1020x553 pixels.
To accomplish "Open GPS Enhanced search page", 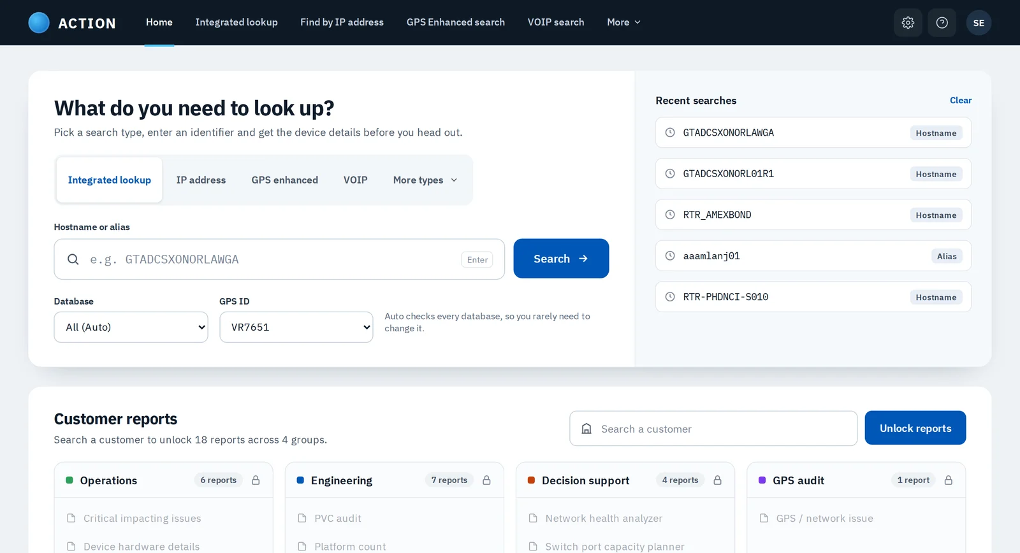I will point(456,22).
